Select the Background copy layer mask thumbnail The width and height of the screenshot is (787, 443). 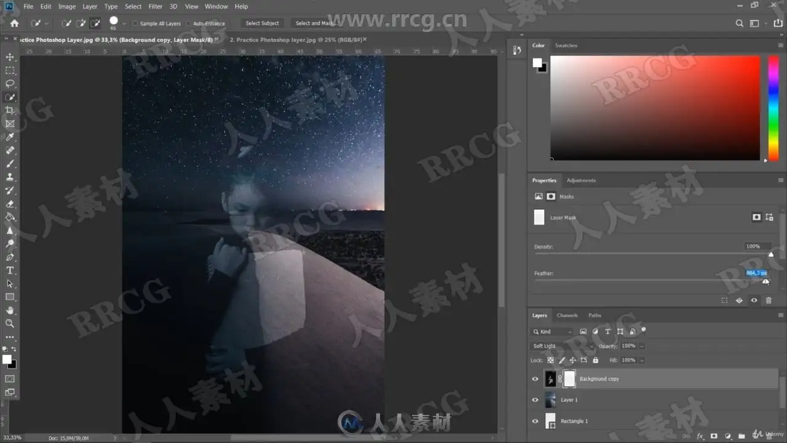[569, 379]
